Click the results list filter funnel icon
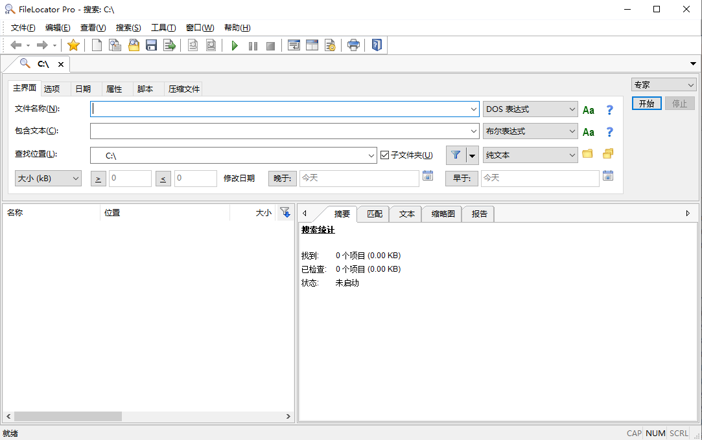 (x=285, y=213)
